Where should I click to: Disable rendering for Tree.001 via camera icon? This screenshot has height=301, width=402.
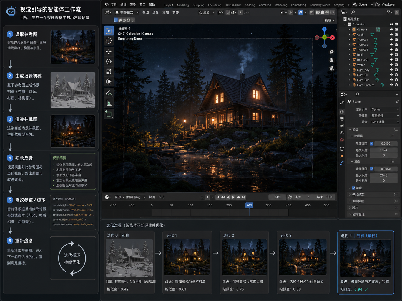[396, 40]
